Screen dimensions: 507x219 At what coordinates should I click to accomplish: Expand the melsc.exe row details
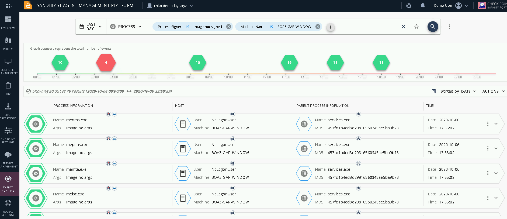click(496, 198)
